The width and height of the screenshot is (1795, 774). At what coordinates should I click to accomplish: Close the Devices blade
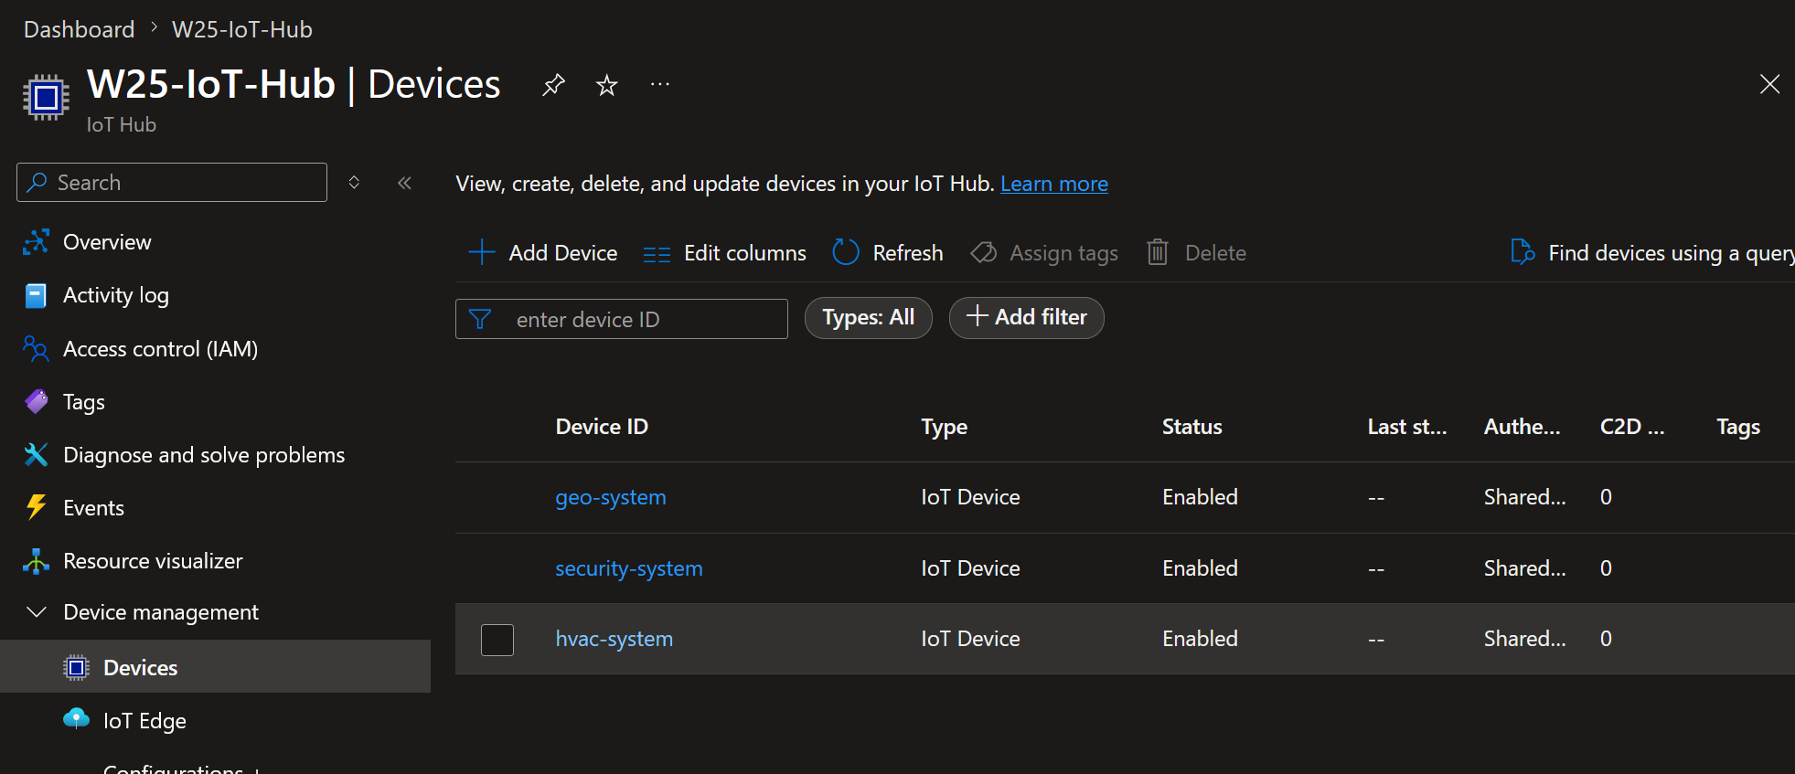(x=1769, y=84)
